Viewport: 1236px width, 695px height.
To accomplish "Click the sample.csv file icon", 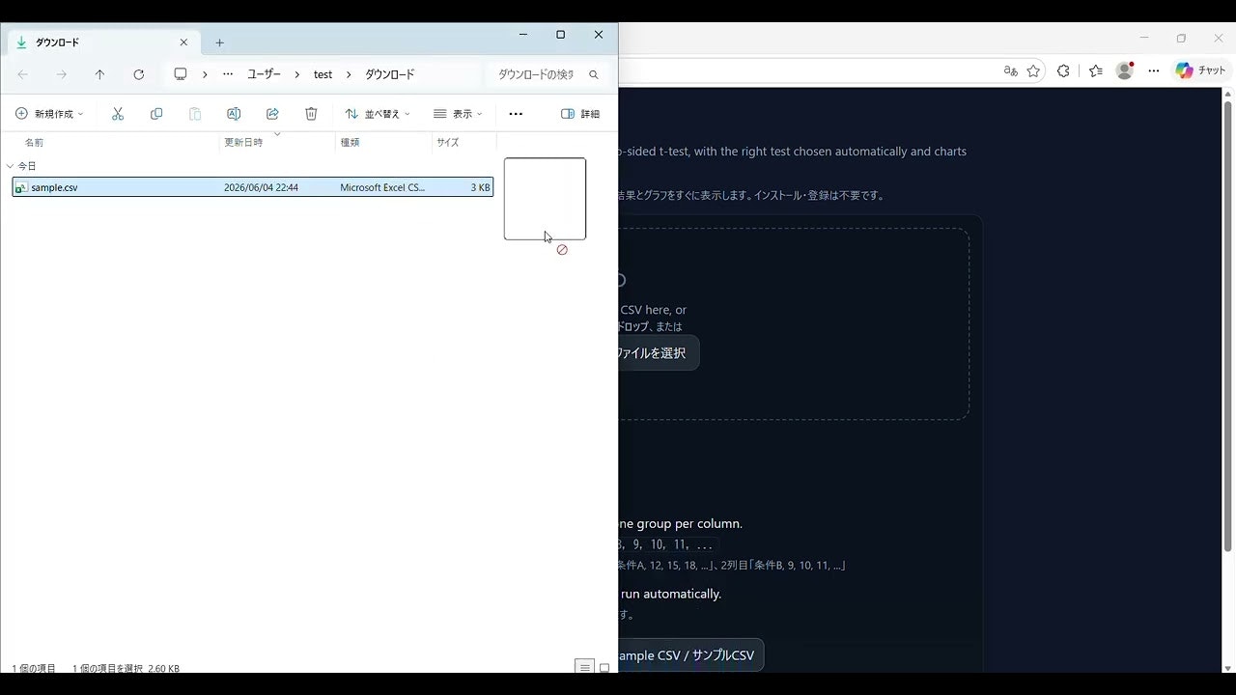I will pyautogui.click(x=21, y=187).
